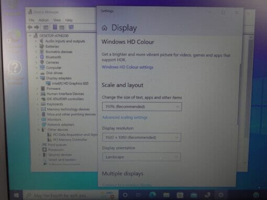Click the Computer icon in Device Manager tree

coord(42,67)
